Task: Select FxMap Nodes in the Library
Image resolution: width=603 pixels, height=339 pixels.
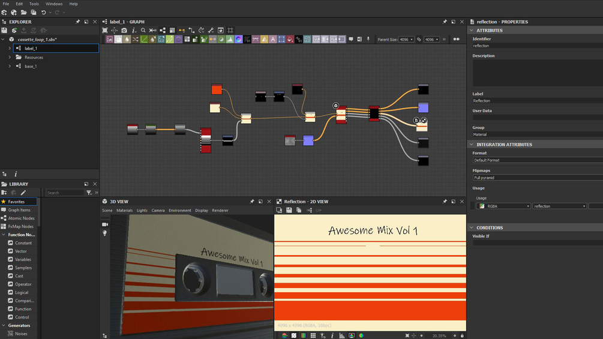Action: point(19,226)
